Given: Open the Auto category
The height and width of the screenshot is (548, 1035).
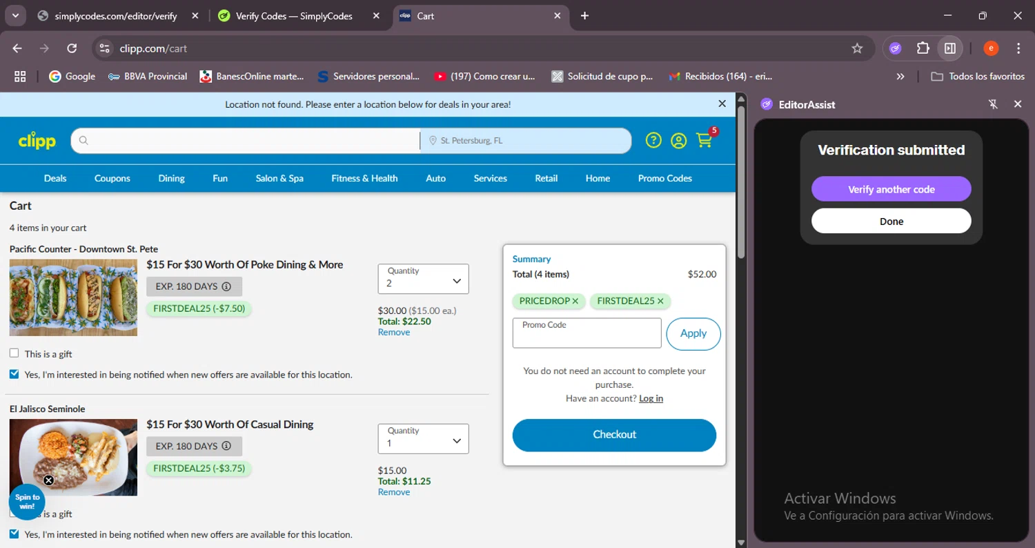Looking at the screenshot, I should tap(435, 178).
